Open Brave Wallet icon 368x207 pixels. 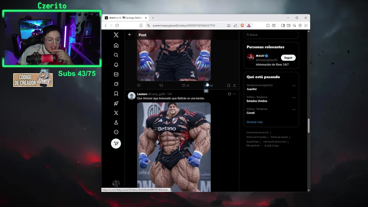(289, 26)
